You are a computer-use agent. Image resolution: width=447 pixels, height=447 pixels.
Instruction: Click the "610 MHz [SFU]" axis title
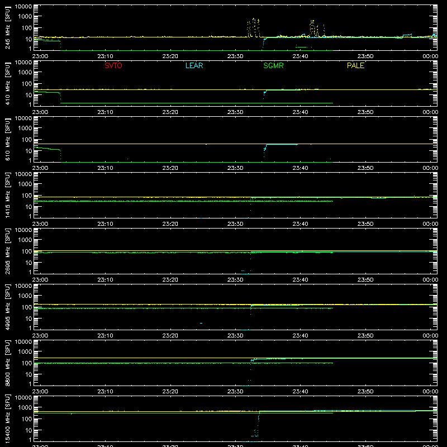click(8, 139)
